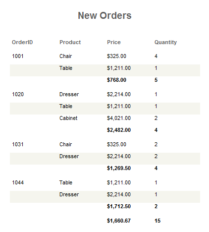This screenshot has width=209, height=232.
Task: Select the bold quantity total 5
Action: (156, 80)
